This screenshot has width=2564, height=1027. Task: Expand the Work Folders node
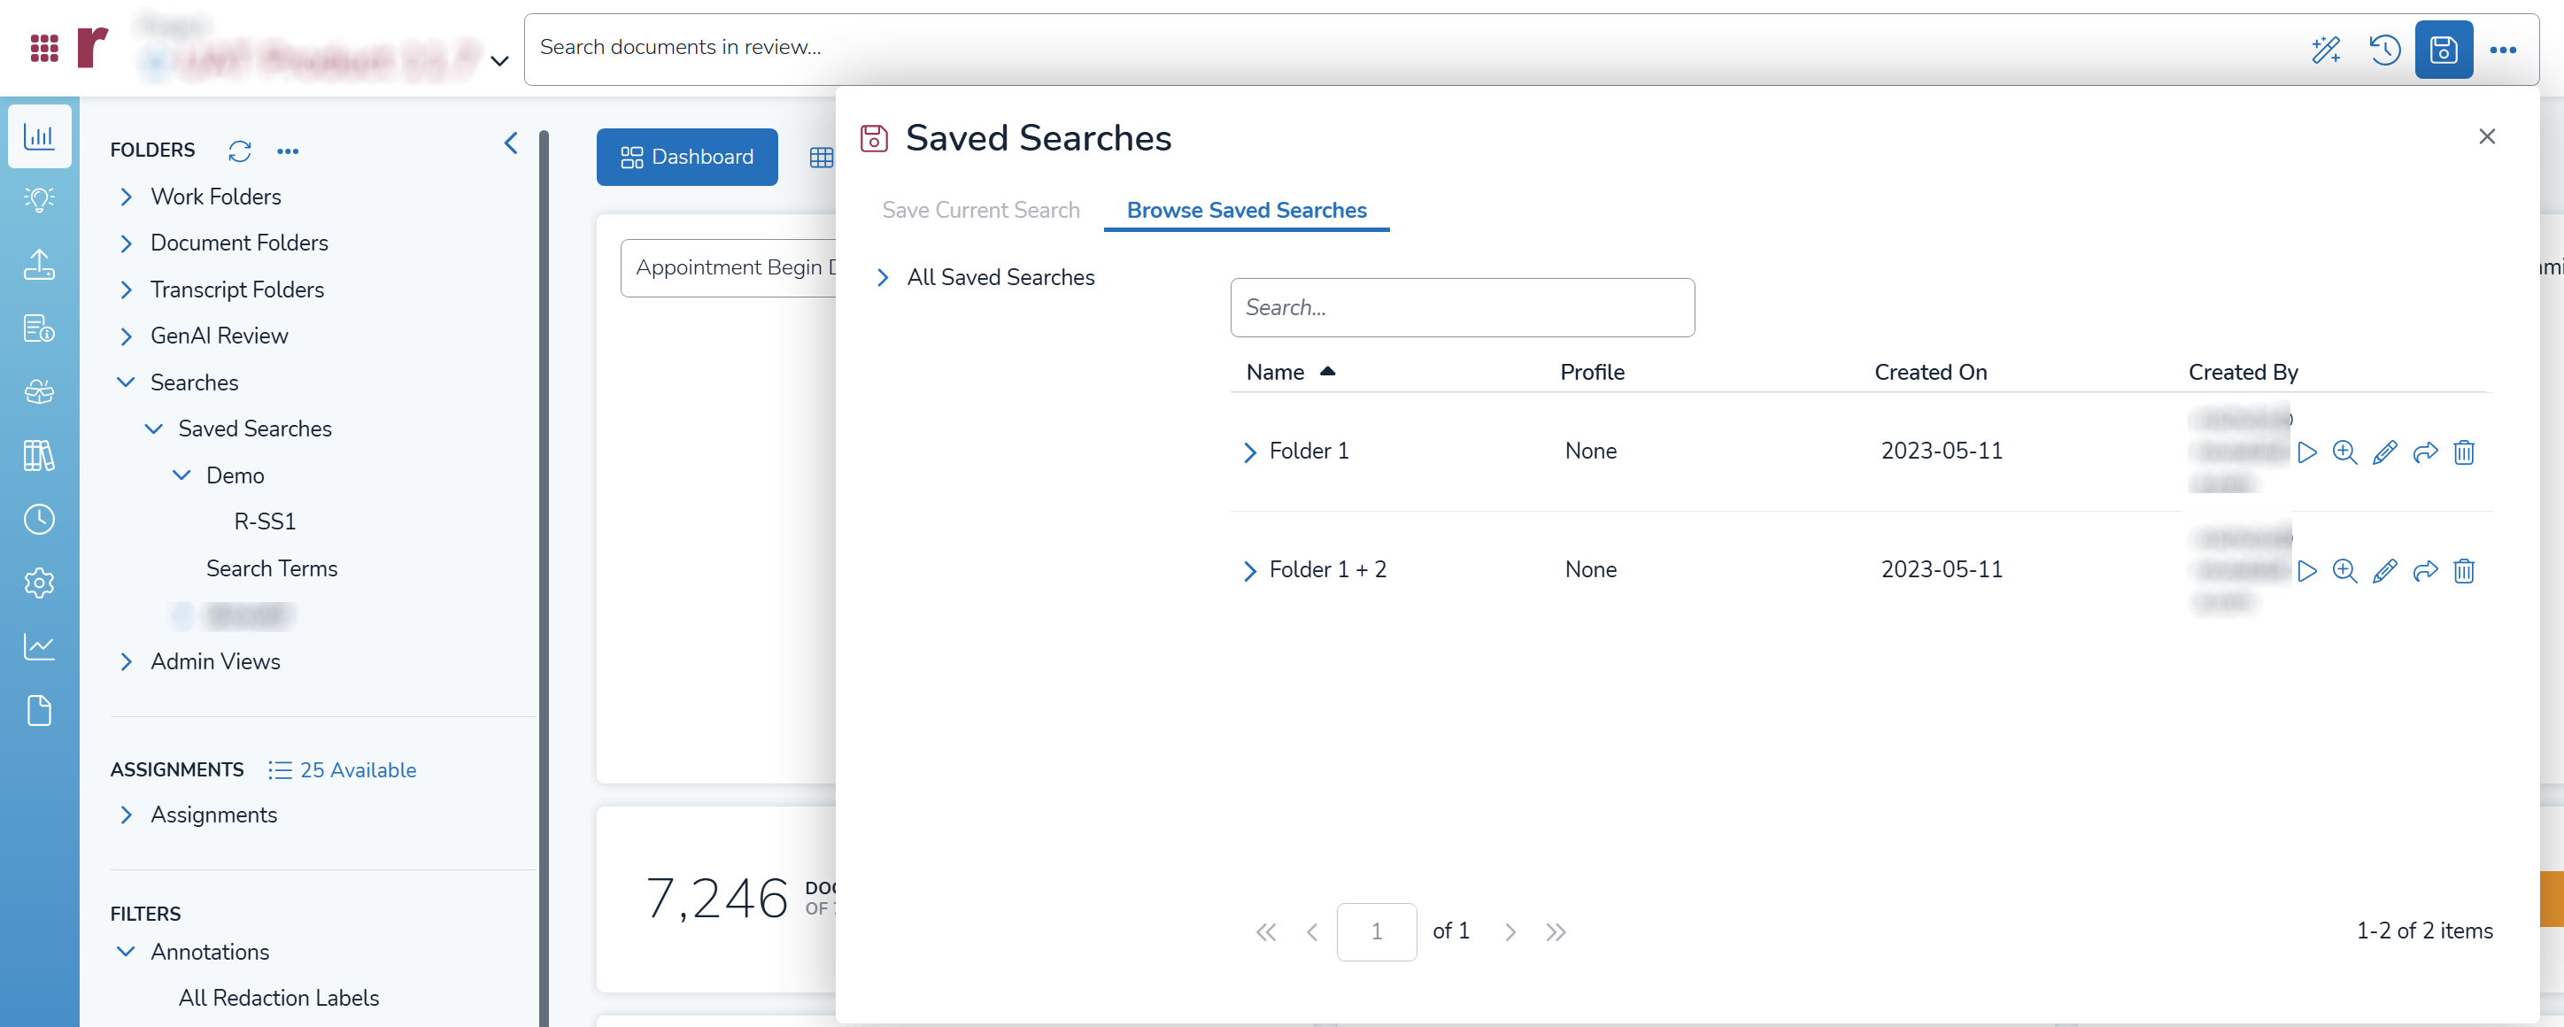click(x=126, y=197)
